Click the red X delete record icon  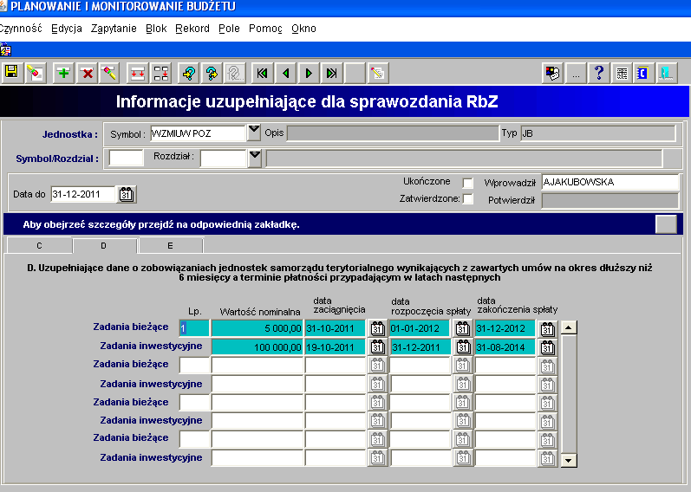[x=88, y=73]
